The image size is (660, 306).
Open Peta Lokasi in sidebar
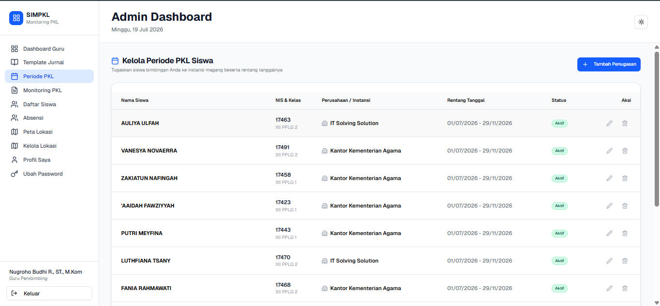tap(49, 132)
